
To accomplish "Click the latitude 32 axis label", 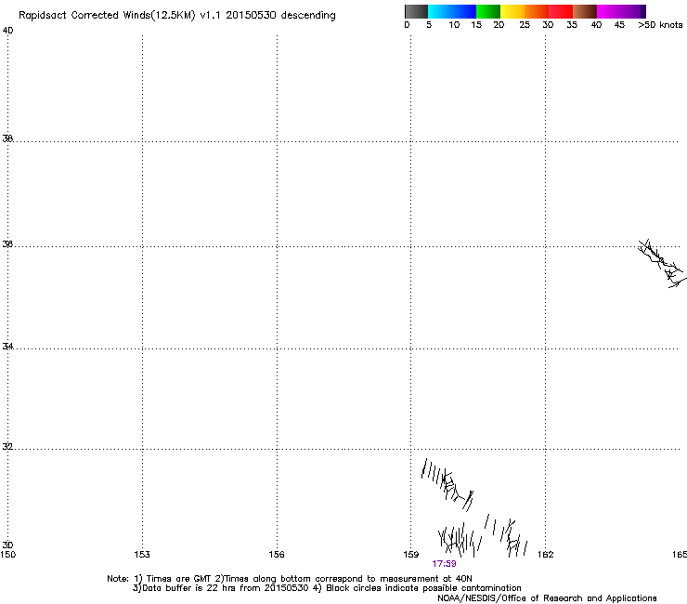I will (7, 447).
